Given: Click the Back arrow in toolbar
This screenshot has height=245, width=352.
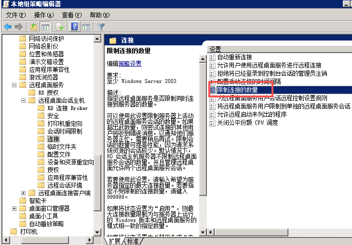Looking at the screenshot, I should pyautogui.click(x=8, y=27).
